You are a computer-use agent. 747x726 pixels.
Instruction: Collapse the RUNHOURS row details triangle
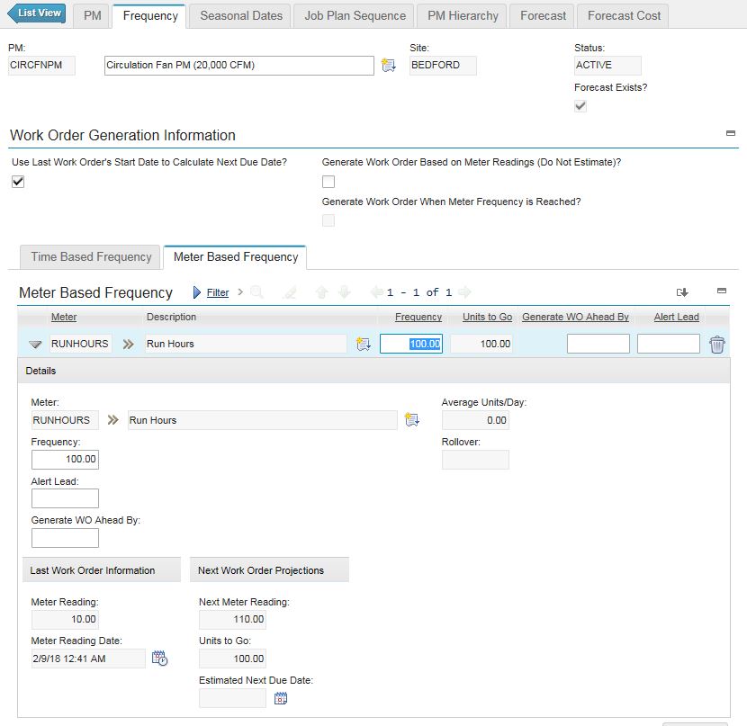35,345
